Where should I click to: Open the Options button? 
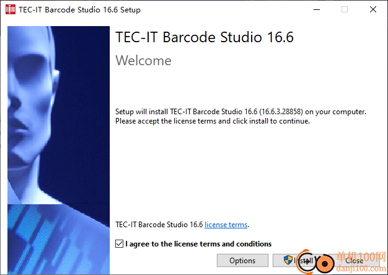242,260
